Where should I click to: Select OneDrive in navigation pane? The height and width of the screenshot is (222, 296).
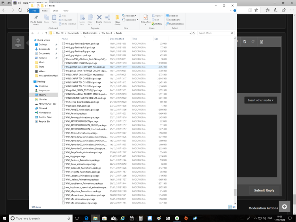click(x=43, y=86)
